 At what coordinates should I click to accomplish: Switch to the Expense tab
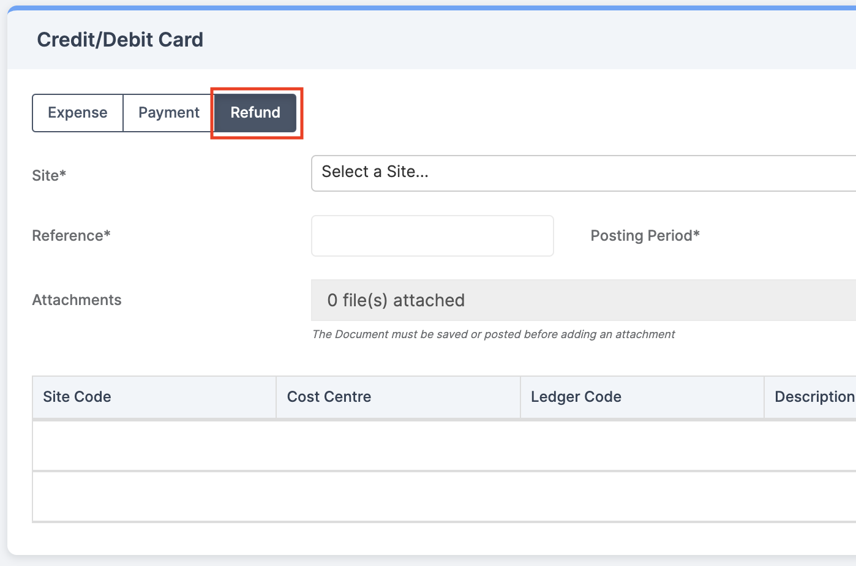pyautogui.click(x=78, y=113)
